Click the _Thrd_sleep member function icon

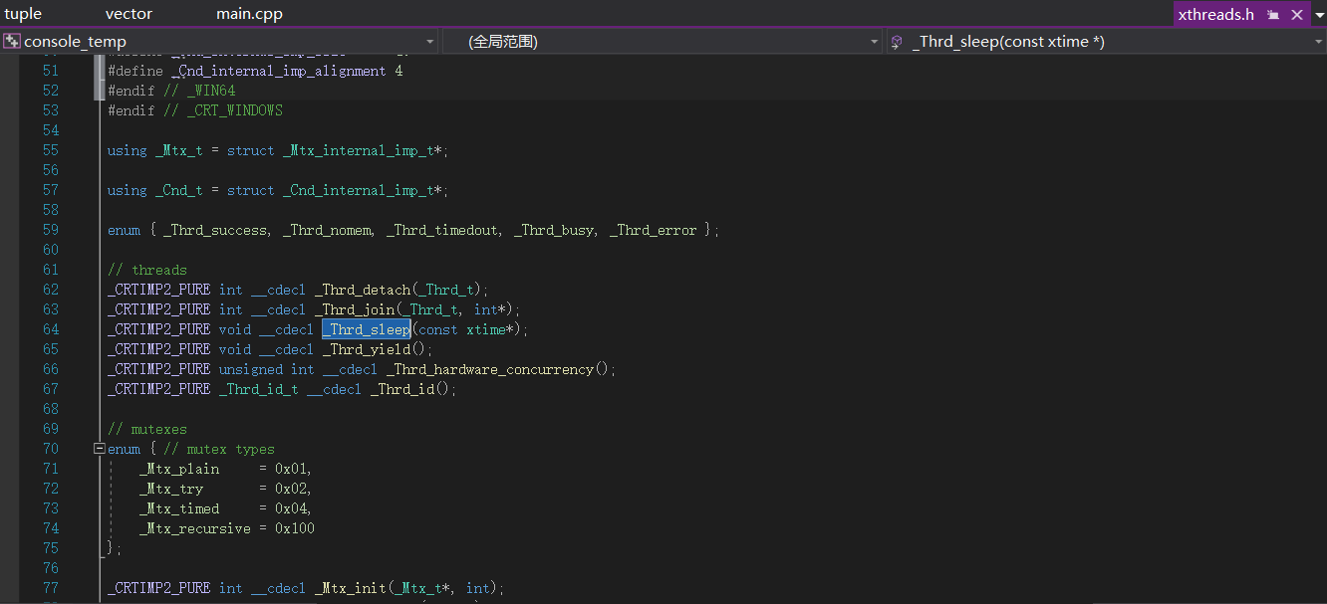click(x=897, y=42)
